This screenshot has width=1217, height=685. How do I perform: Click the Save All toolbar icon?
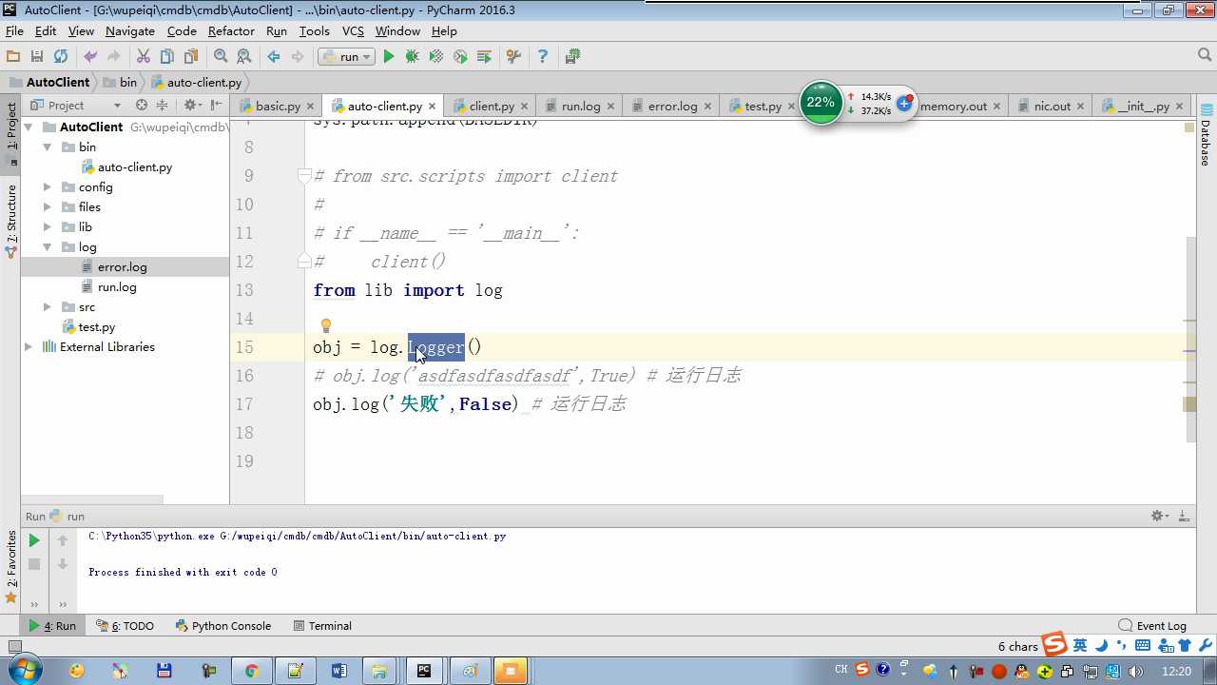pyautogui.click(x=37, y=57)
